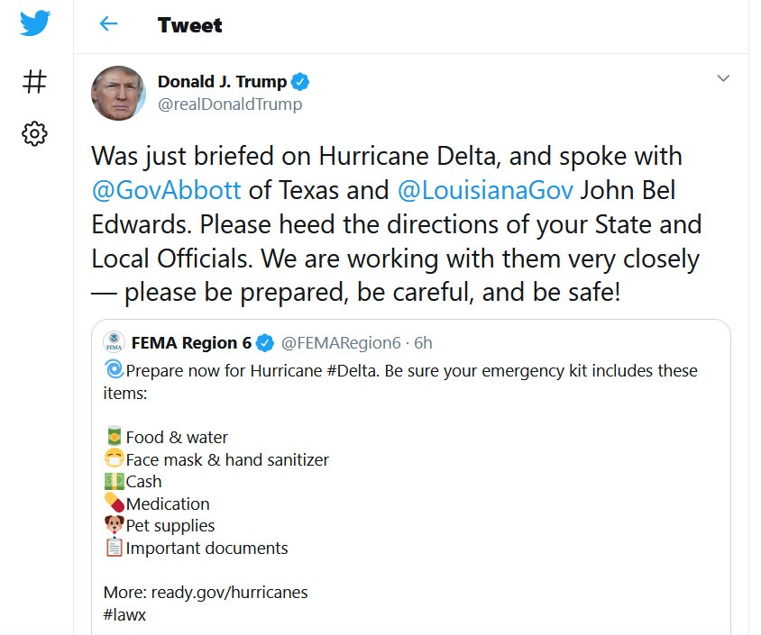This screenshot has width=761, height=635.
Task: Open the ready.gov/hurricanes link
Action: click(x=230, y=593)
